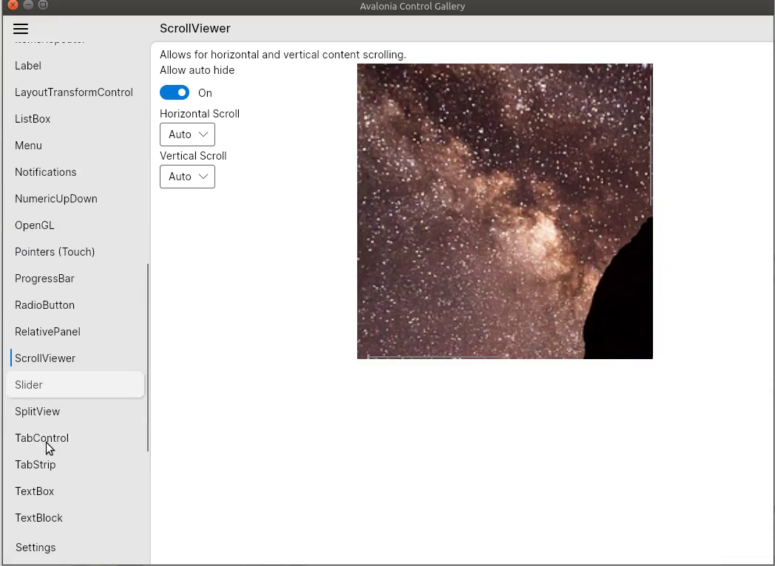Open the OpenGL page
The width and height of the screenshot is (775, 566).
75,225
